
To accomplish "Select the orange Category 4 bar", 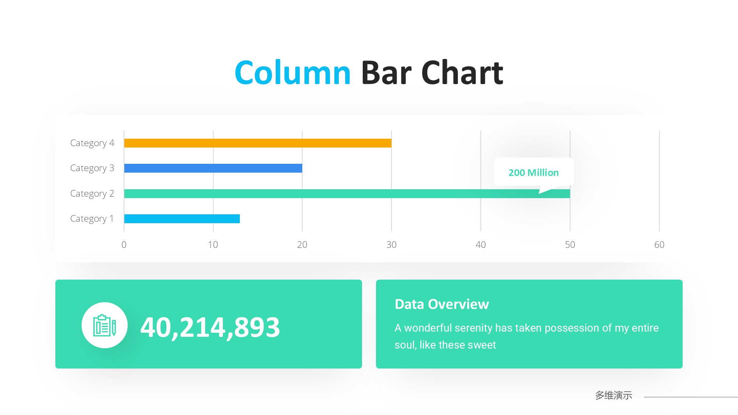I will [258, 143].
